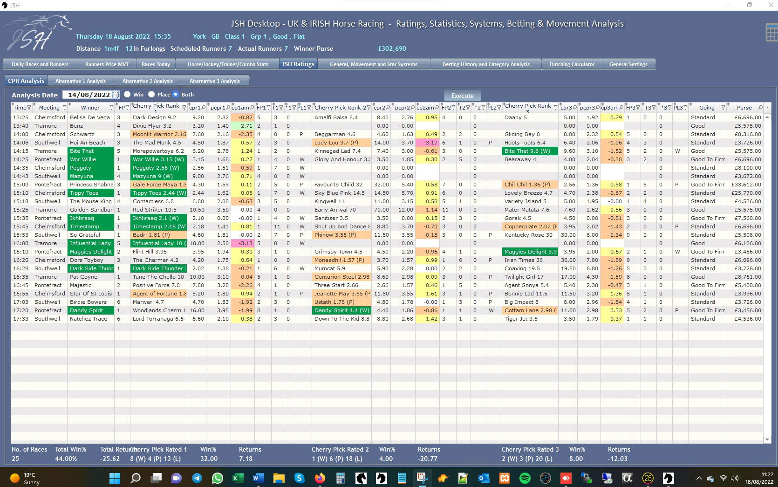Image resolution: width=778 pixels, height=487 pixels.
Task: Open the T3 column filter funnel
Action: click(654, 108)
